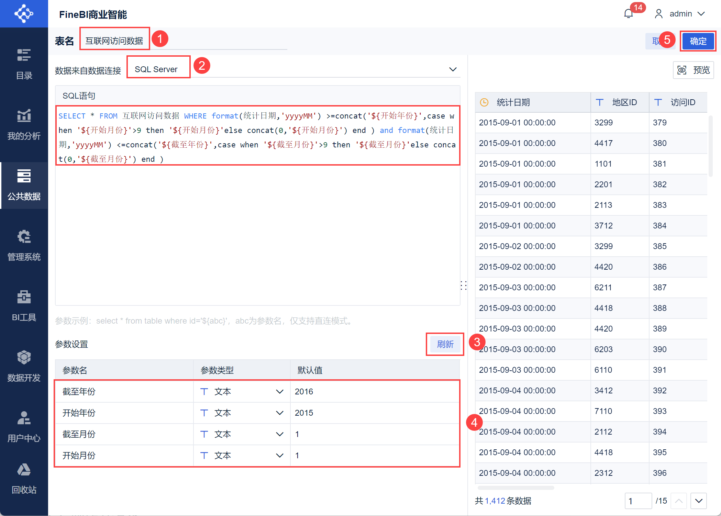Click the 预览 preview button
The height and width of the screenshot is (516, 721).
(693, 70)
